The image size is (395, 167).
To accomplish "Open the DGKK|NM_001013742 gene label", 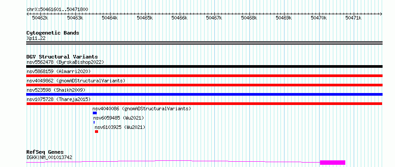I will [x=49, y=157].
